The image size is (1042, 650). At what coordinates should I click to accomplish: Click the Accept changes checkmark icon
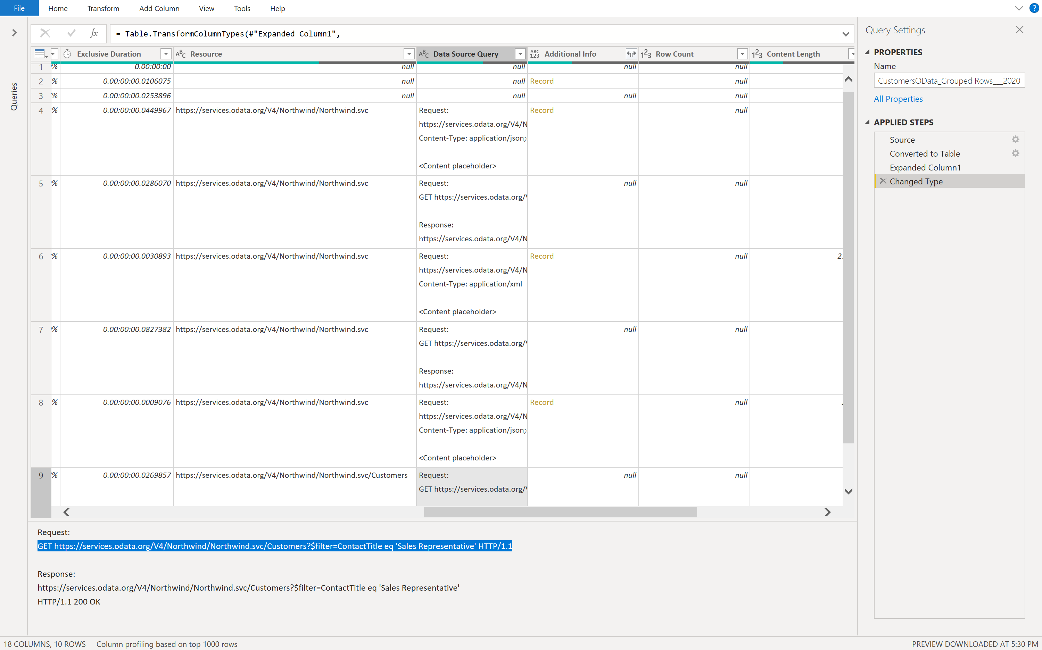pos(70,33)
